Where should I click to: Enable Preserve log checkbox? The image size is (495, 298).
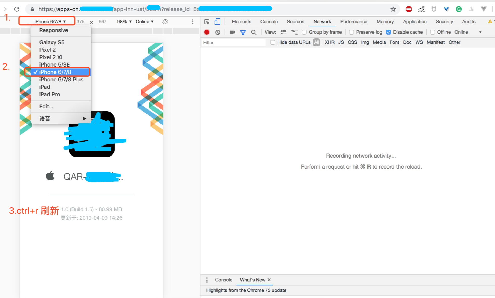click(351, 32)
